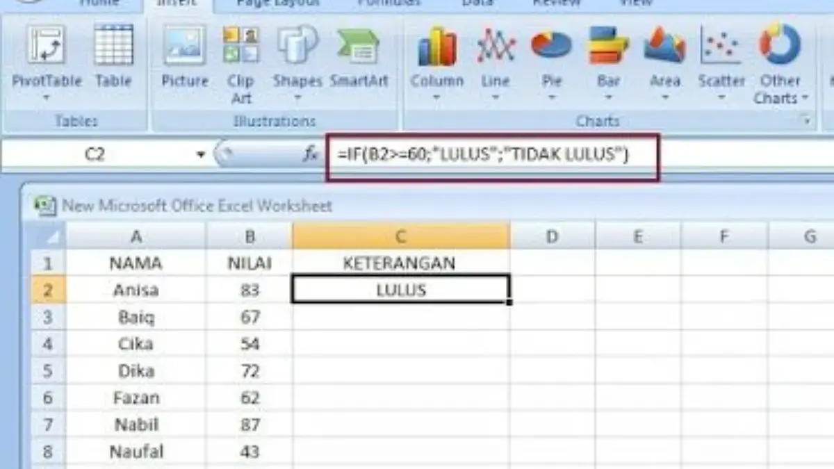Screen dimensions: 834x469
Task: Insert an Area chart
Action: click(x=664, y=63)
